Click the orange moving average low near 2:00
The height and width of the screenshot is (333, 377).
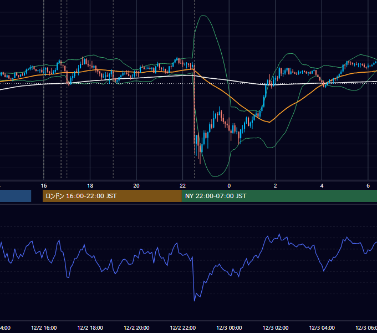[269, 122]
